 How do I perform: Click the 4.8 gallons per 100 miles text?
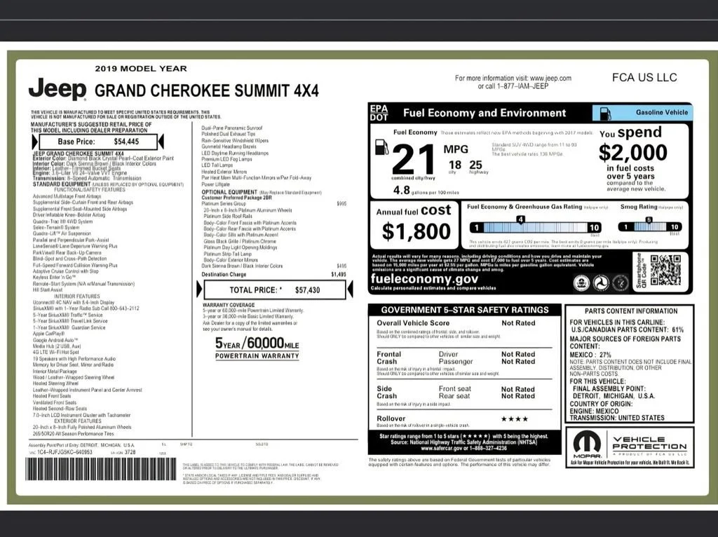click(426, 191)
